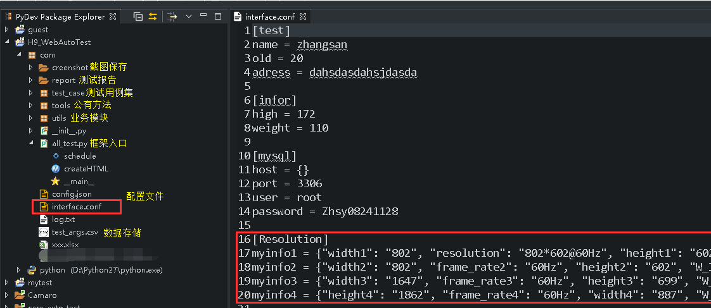This screenshot has height=308, width=711.
Task: Click the line "password = Zhsy08241128"
Action: (325, 211)
